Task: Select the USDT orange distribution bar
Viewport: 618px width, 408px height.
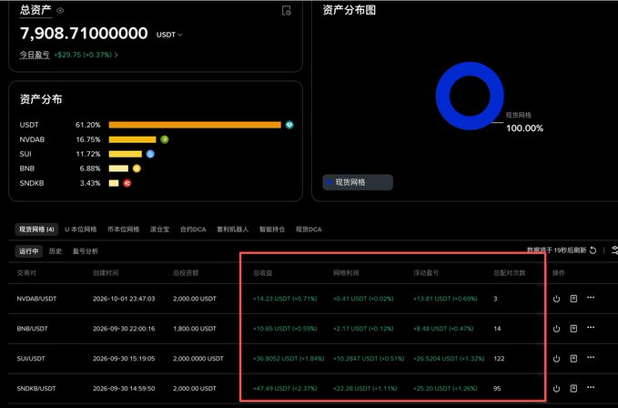Action: tap(195, 125)
